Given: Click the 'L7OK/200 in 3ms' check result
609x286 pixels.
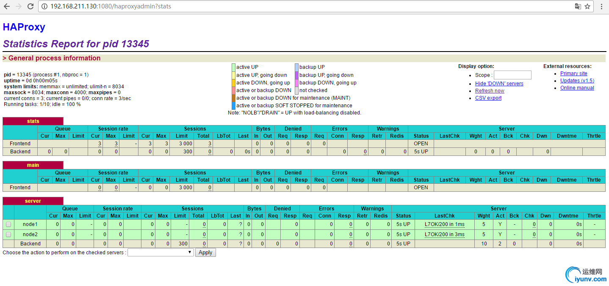Looking at the screenshot, I should 445,234.
